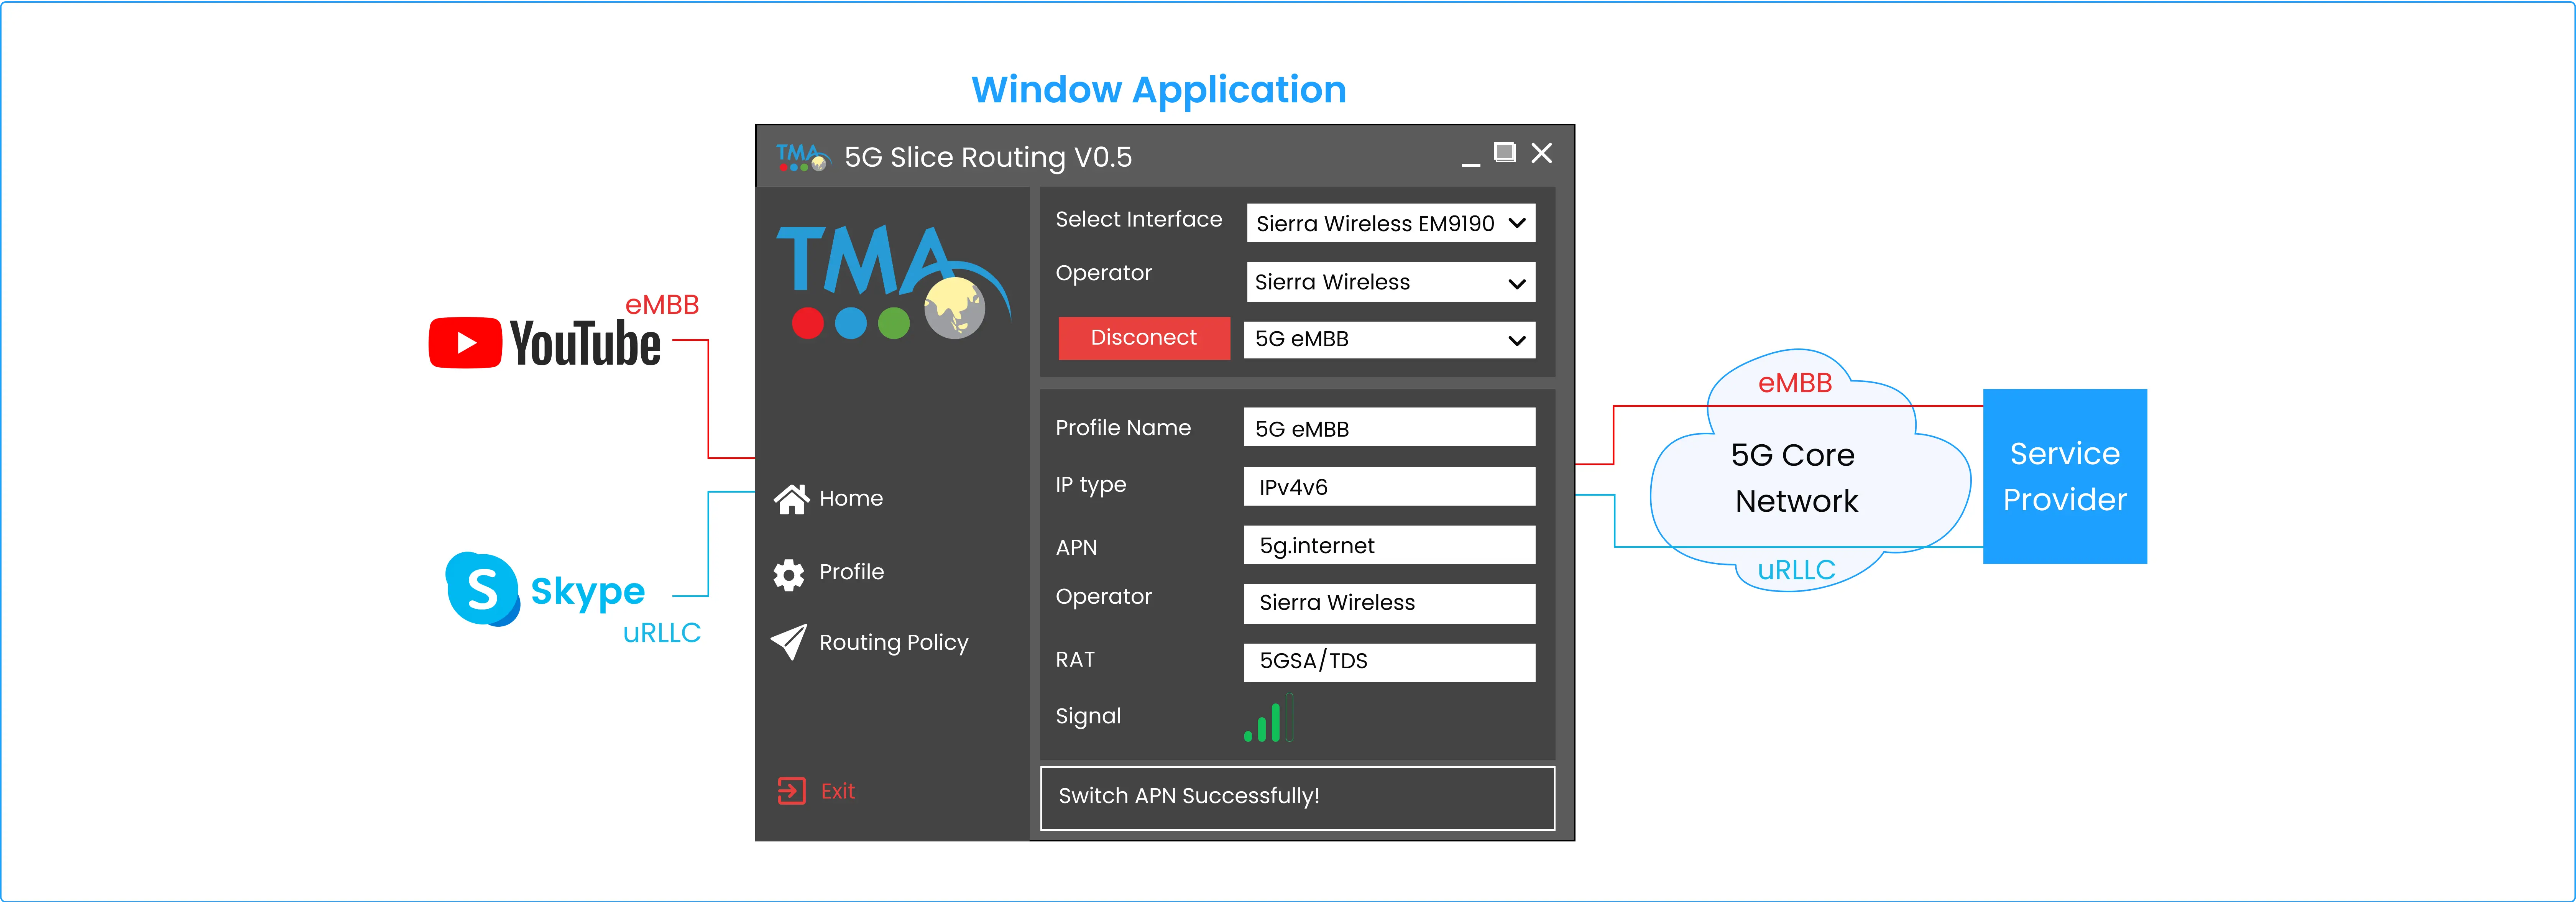This screenshot has height=902, width=2576.
Task: Maximize the 5G Slice Routing window
Action: 1505,153
